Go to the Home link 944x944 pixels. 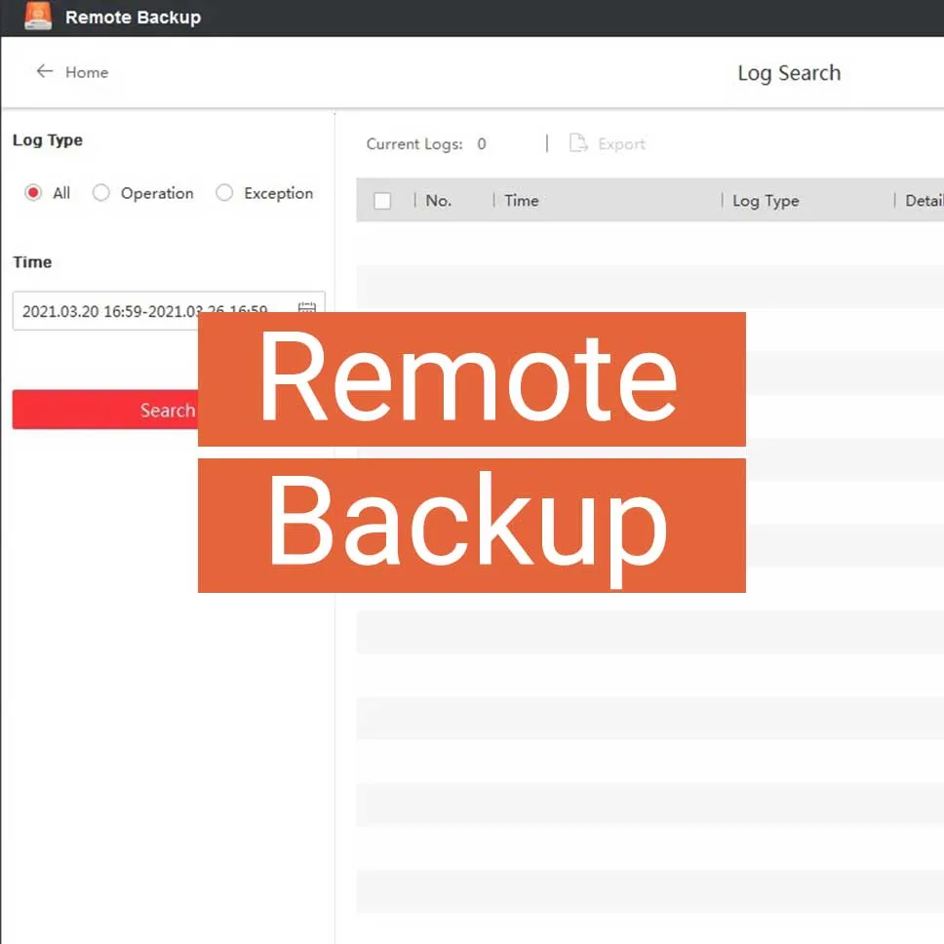[x=86, y=72]
